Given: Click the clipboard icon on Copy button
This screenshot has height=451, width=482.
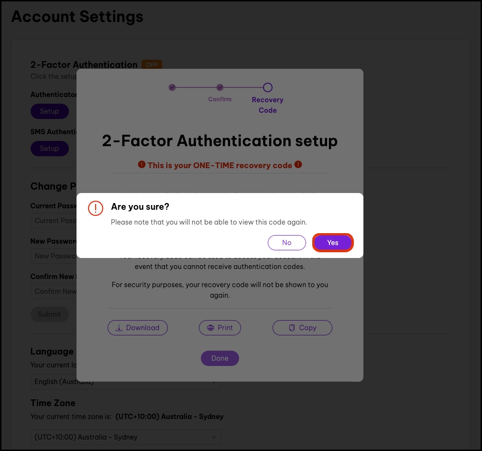Looking at the screenshot, I should (292, 328).
